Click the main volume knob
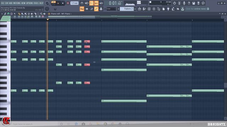The image size is (227, 127). tap(47, 3)
